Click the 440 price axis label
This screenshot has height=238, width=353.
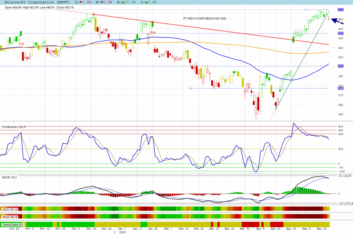(341, 29)
